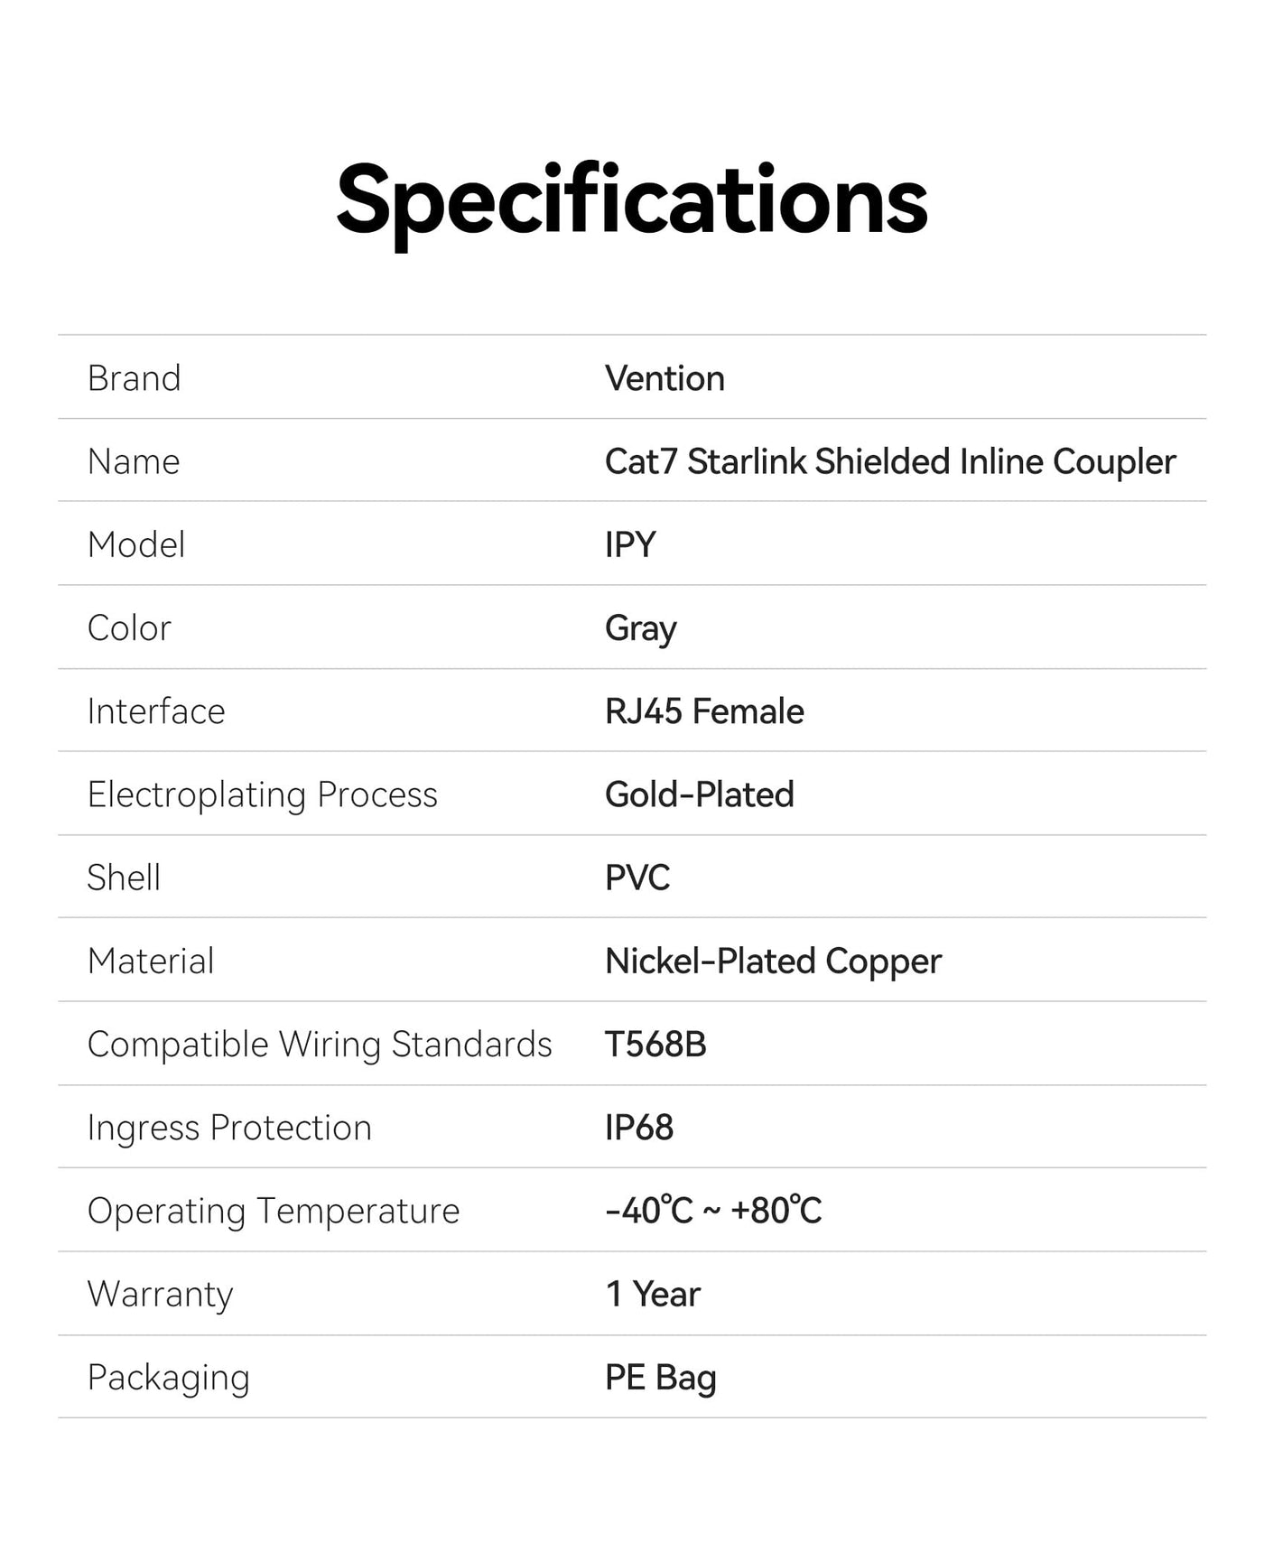
Task: Select the Compatible Wiring Standards label
Action: [x=320, y=1045]
